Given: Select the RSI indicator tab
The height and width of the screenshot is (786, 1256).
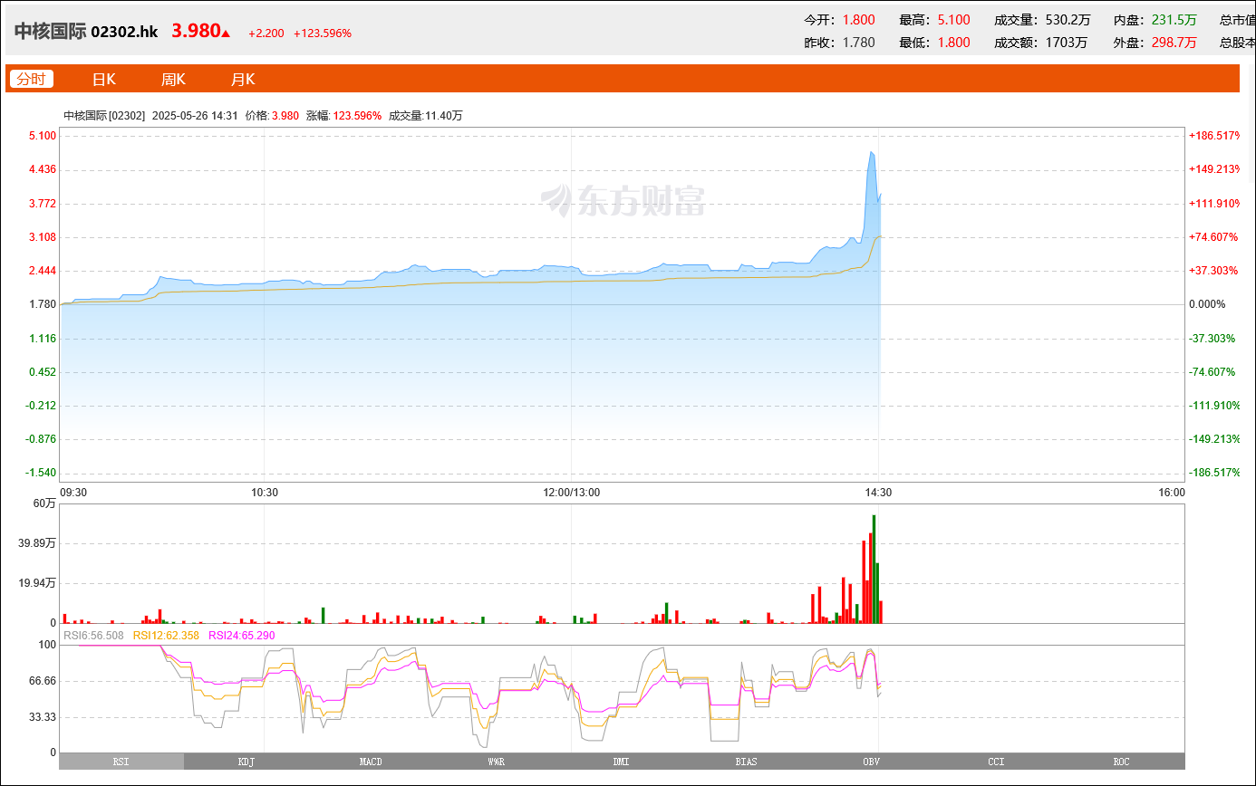Looking at the screenshot, I should pyautogui.click(x=121, y=762).
